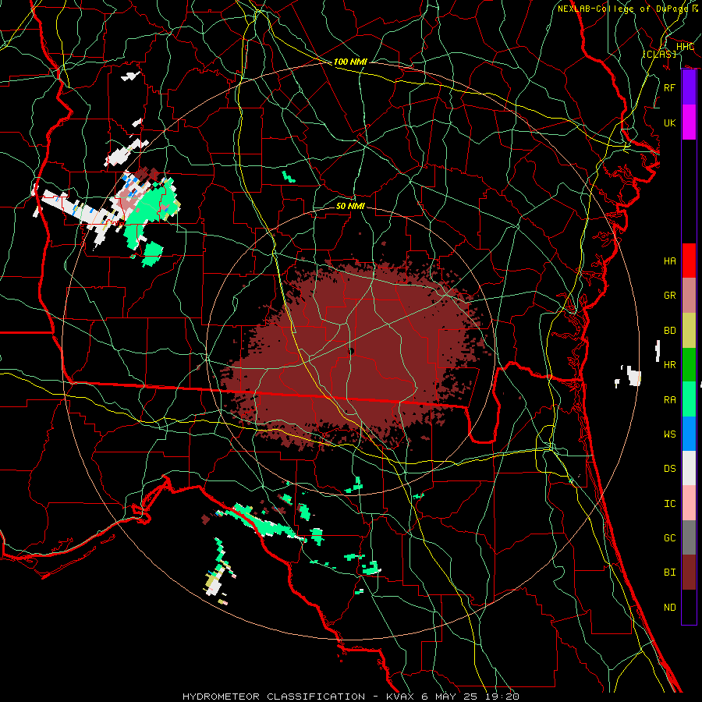Click the HA red legend swatch
702x702 pixels.
(689, 261)
